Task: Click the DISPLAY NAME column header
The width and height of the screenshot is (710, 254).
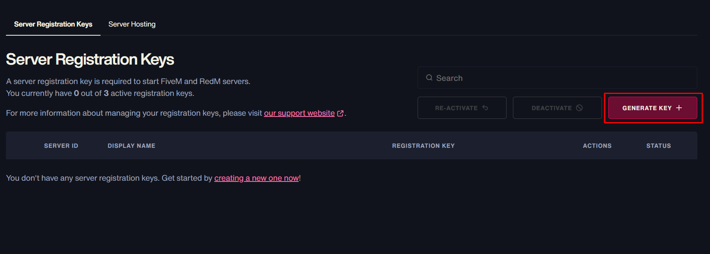Action: [131, 145]
